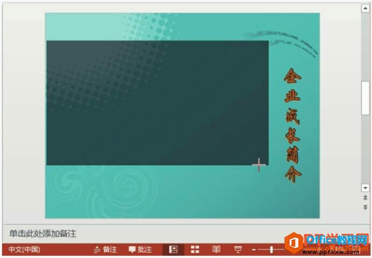Viewport: 372px width, 258px height.
Task: Click the scroll down arrow
Action: tap(365, 188)
